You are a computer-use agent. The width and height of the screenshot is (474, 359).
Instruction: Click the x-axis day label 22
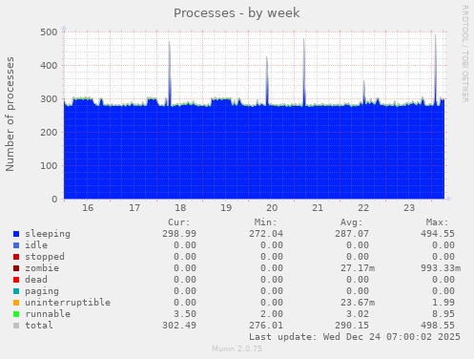(363, 208)
